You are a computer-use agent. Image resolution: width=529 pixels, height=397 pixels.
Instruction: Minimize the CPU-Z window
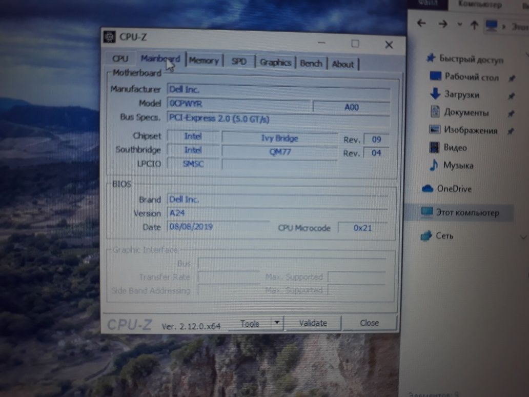321,43
